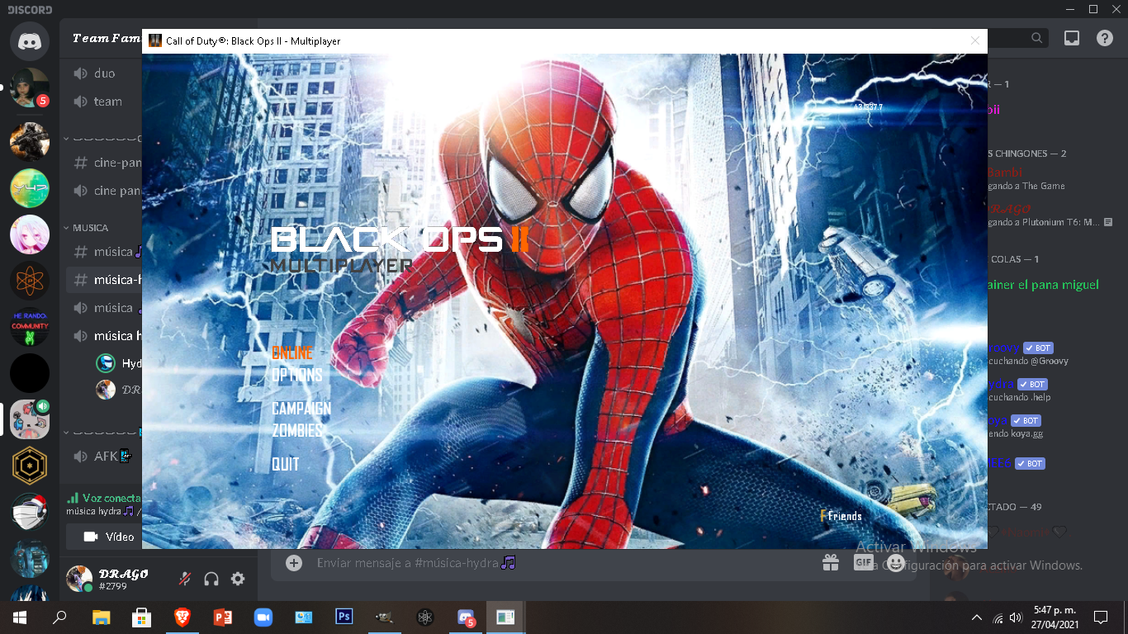
Task: Open the GIF picker
Action: (x=864, y=563)
